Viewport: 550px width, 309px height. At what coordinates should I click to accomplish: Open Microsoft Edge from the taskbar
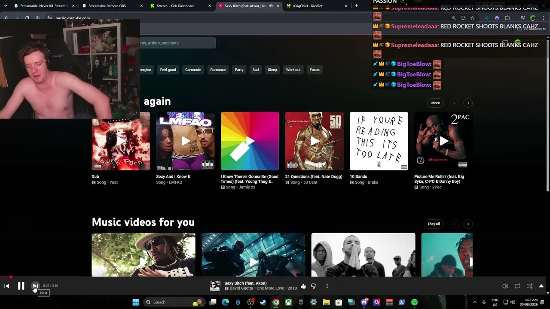[x=226, y=302]
